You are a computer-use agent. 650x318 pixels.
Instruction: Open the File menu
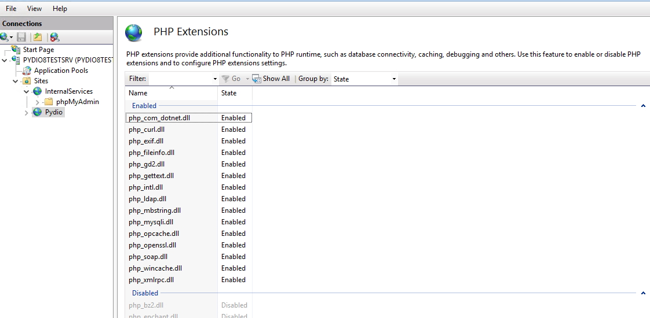11,8
